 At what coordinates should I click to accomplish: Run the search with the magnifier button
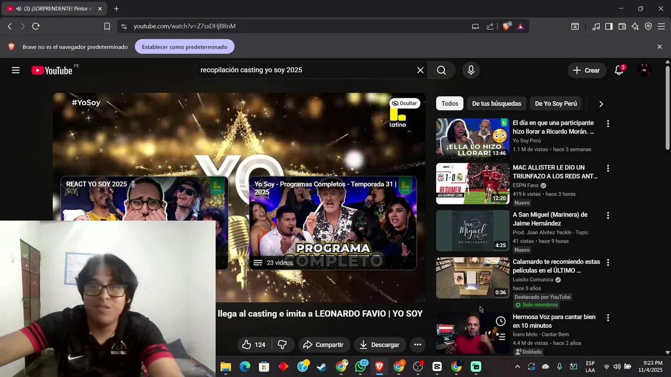[441, 70]
